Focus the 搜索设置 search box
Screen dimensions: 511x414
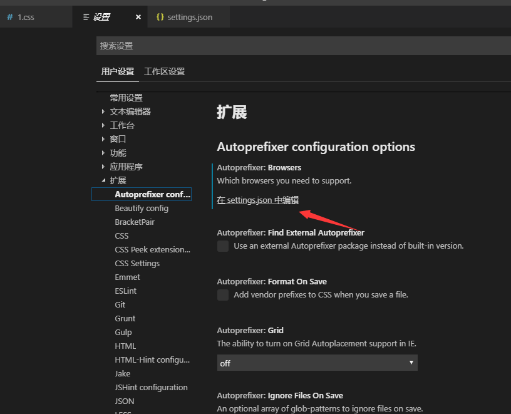click(x=304, y=46)
